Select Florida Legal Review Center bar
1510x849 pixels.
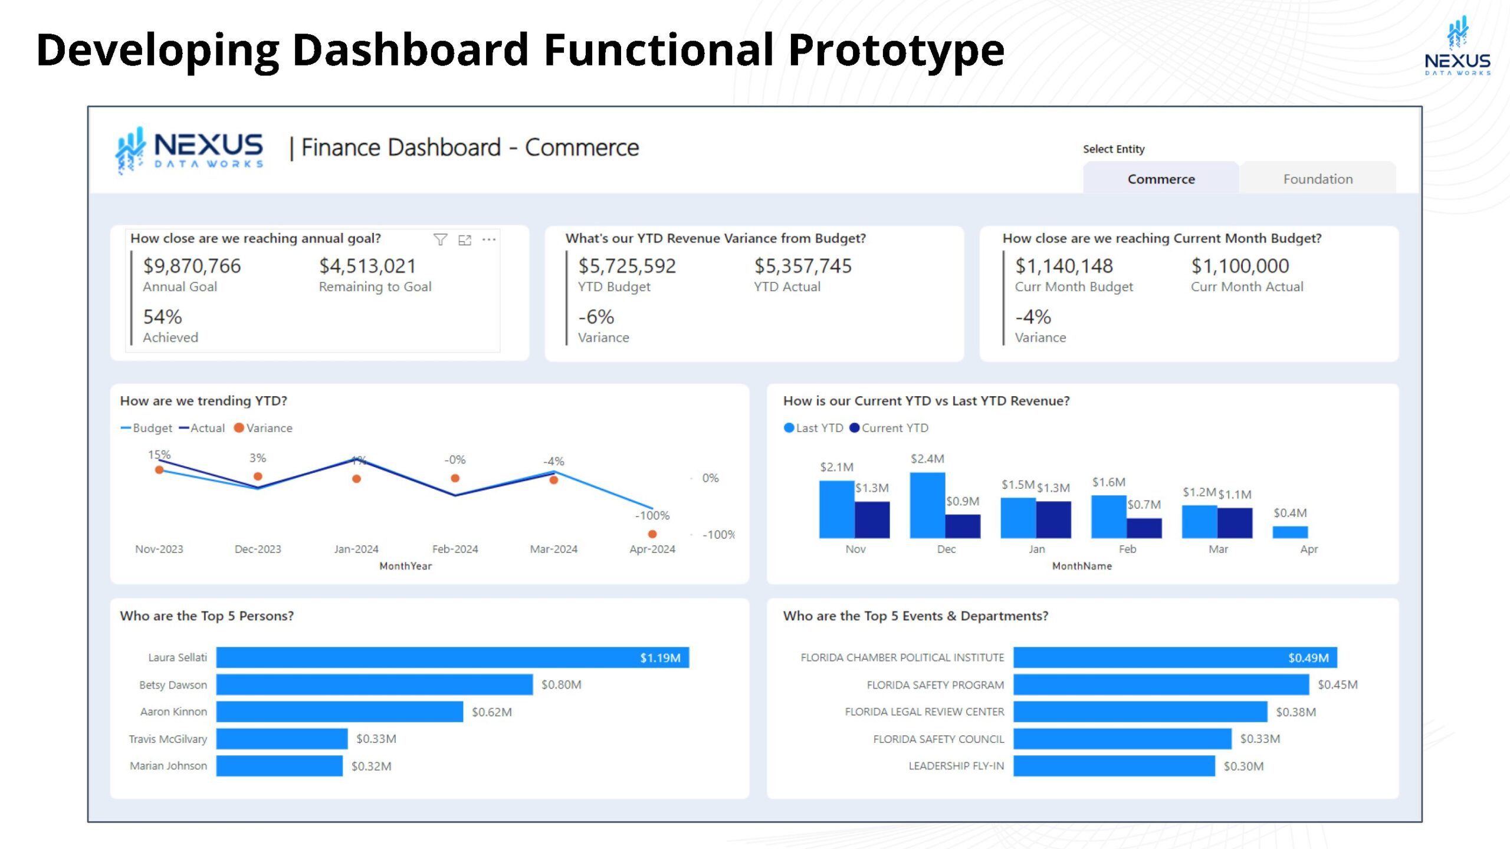[x=1140, y=712]
